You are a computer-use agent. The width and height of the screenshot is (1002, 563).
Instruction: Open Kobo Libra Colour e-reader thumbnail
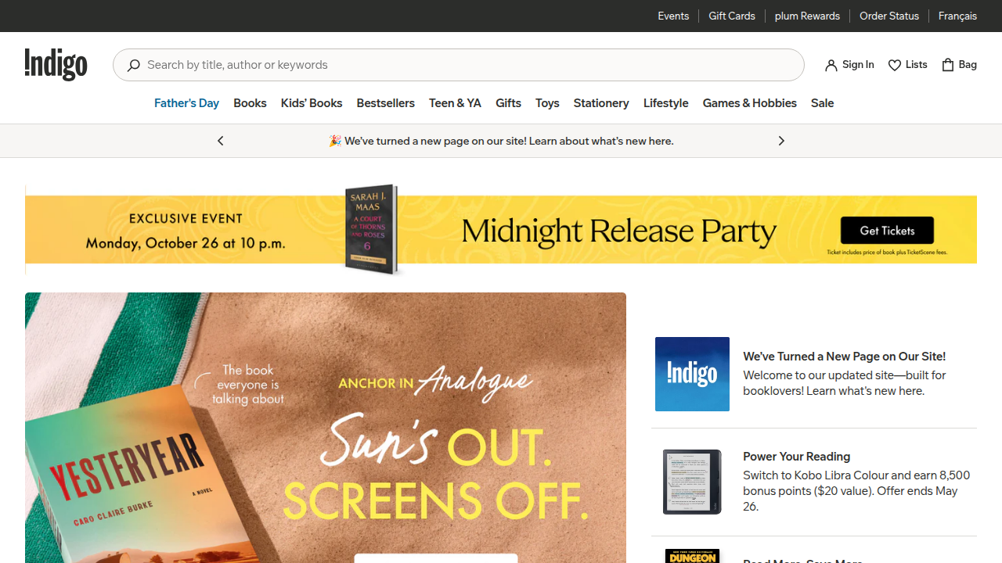(692, 482)
